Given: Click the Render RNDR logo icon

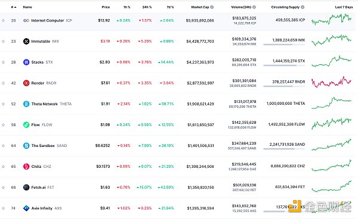Looking at the screenshot, I should [26, 83].
